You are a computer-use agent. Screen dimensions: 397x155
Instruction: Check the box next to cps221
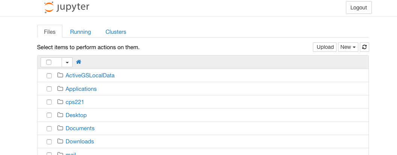[49, 102]
